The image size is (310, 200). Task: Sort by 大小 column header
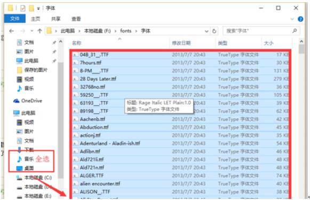click(269, 43)
